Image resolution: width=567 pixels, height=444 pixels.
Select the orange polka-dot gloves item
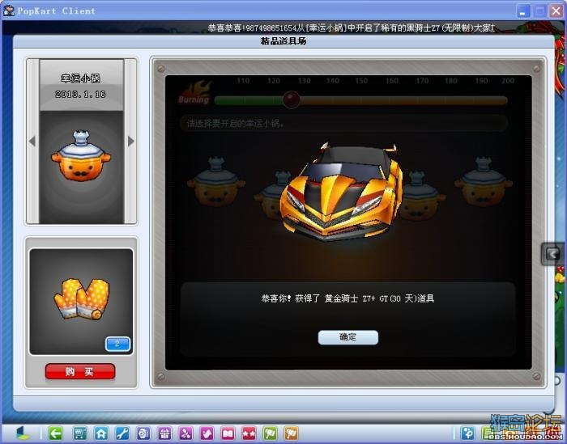[x=82, y=298]
